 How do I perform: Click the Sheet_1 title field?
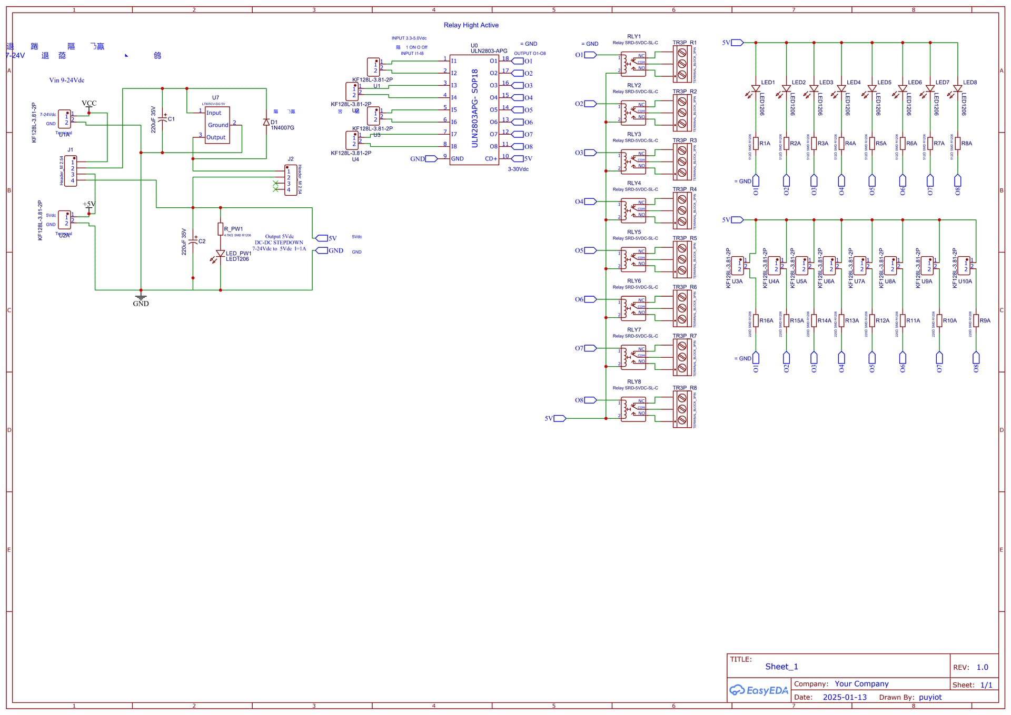point(781,667)
